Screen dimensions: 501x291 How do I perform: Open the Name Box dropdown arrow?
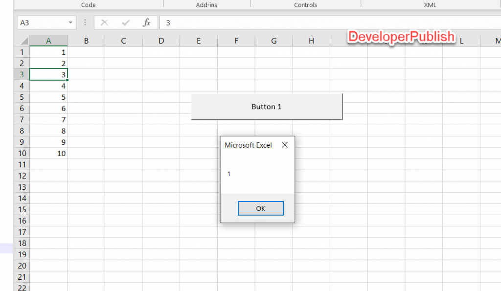(70, 22)
